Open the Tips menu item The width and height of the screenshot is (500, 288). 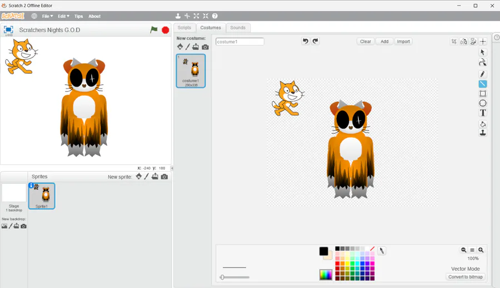click(78, 16)
